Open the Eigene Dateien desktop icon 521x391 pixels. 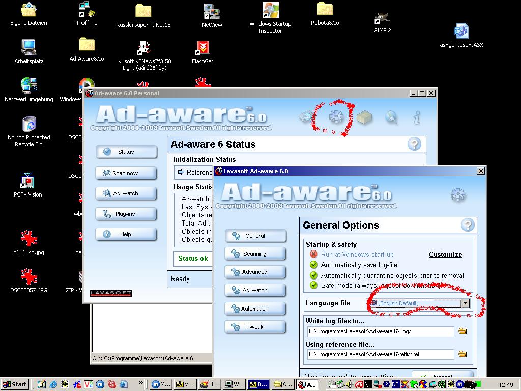28,14
